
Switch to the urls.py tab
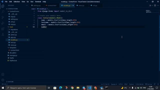[95, 5]
